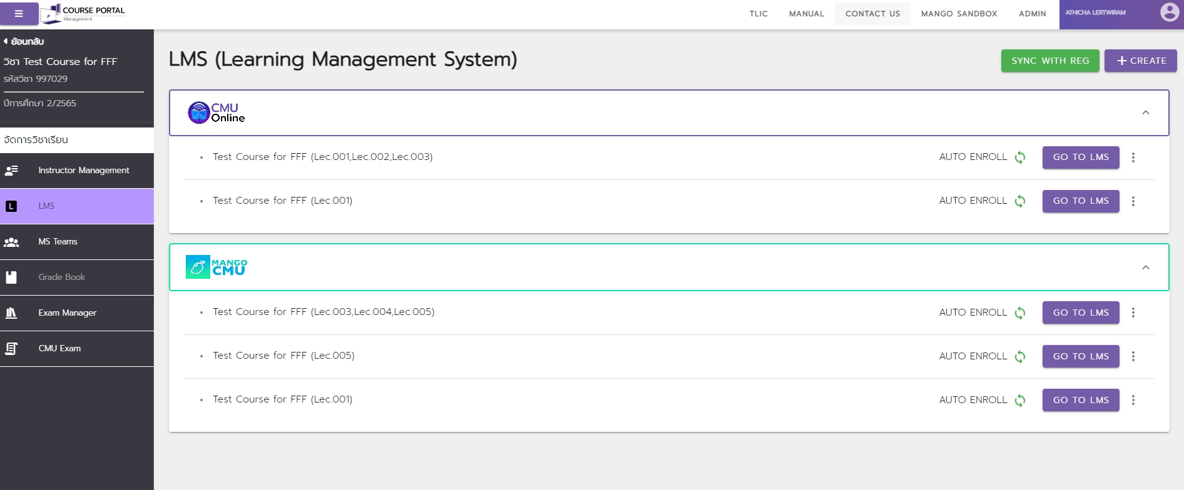Click the ย้อนกลับ back link
The image size is (1184, 490).
[x=24, y=41]
